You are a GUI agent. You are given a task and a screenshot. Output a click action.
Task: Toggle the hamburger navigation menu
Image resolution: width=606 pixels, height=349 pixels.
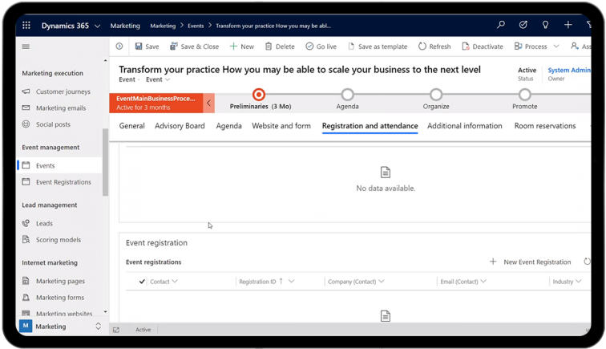pos(26,47)
